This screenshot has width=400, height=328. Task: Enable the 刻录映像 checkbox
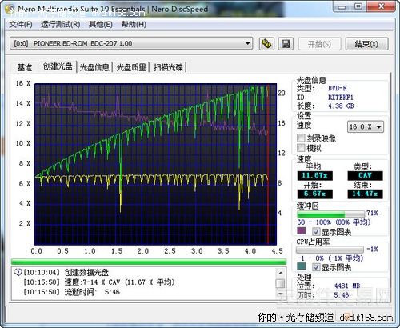pos(301,138)
